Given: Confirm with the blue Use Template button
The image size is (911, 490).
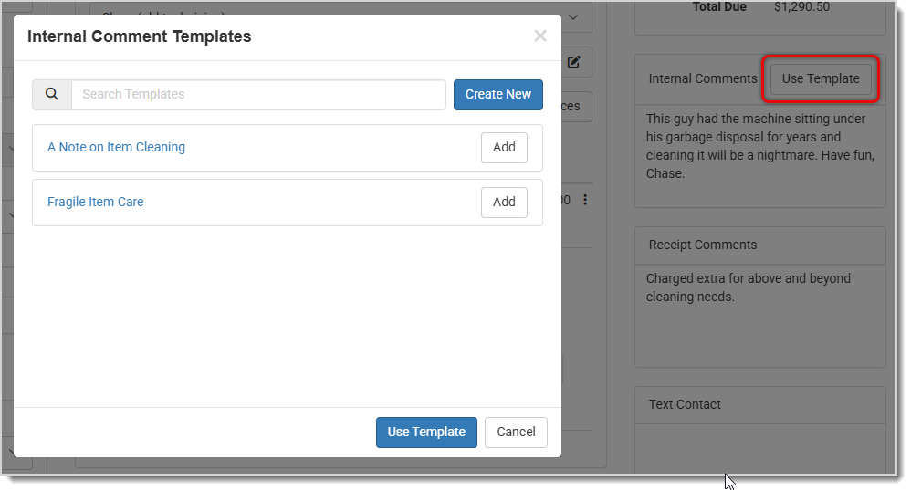Looking at the screenshot, I should point(426,433).
